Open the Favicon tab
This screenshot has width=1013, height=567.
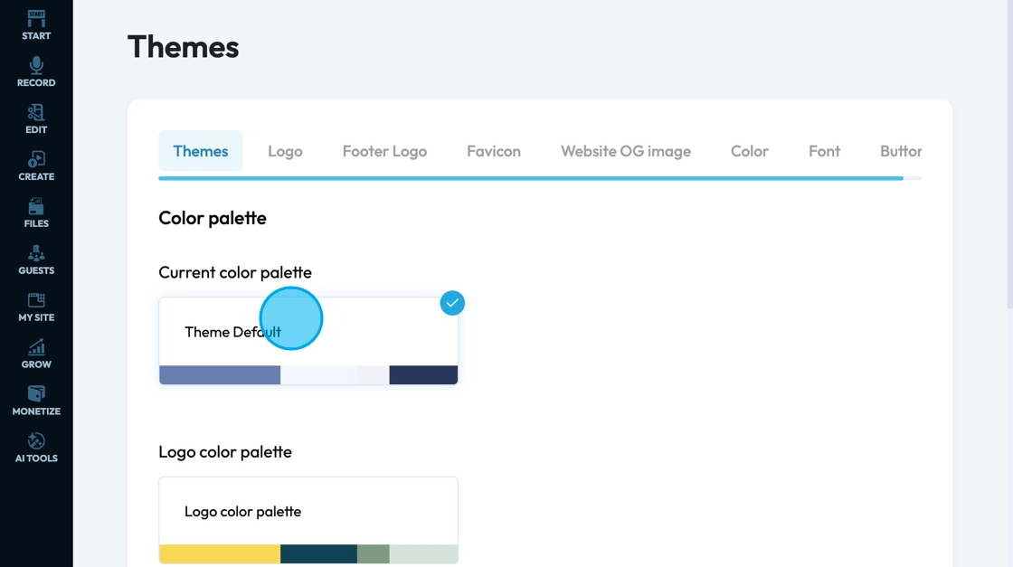pos(494,151)
